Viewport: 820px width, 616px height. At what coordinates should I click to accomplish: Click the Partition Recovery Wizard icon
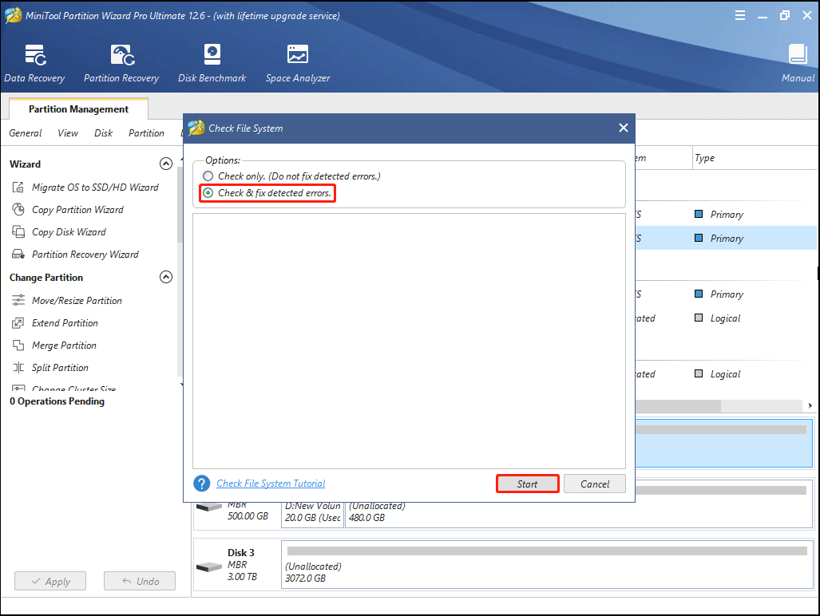(x=18, y=254)
